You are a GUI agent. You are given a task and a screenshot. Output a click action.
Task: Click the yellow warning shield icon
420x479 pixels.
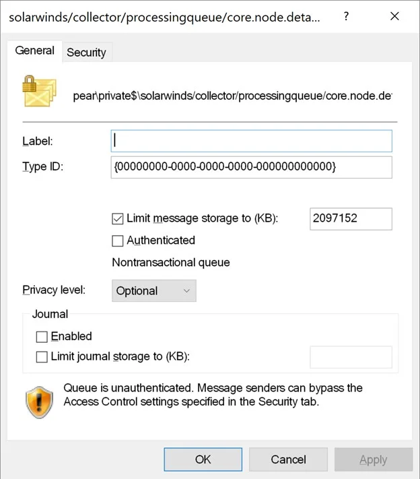(x=39, y=402)
